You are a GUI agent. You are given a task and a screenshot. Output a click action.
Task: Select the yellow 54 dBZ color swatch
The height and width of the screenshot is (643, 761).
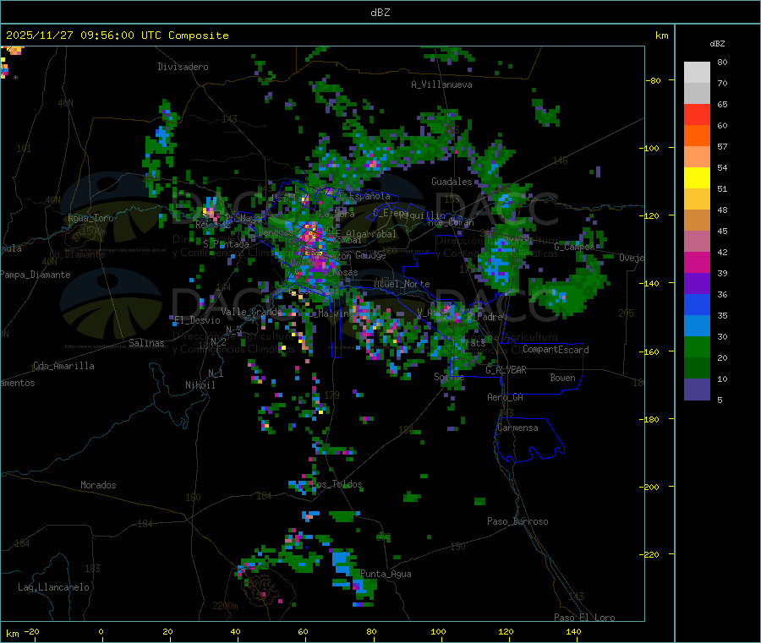(x=697, y=178)
